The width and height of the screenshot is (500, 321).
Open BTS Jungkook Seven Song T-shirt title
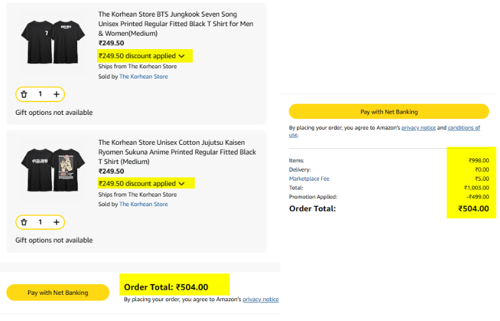[178, 24]
